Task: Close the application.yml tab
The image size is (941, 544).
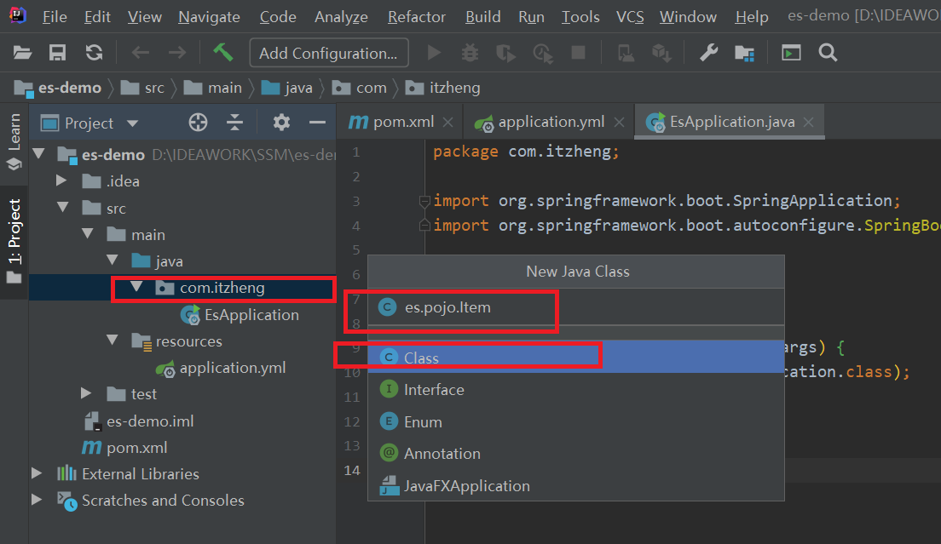Action: tap(620, 123)
